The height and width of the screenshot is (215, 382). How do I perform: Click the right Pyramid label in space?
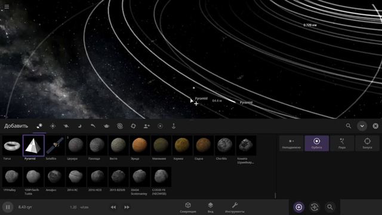[x=246, y=103]
